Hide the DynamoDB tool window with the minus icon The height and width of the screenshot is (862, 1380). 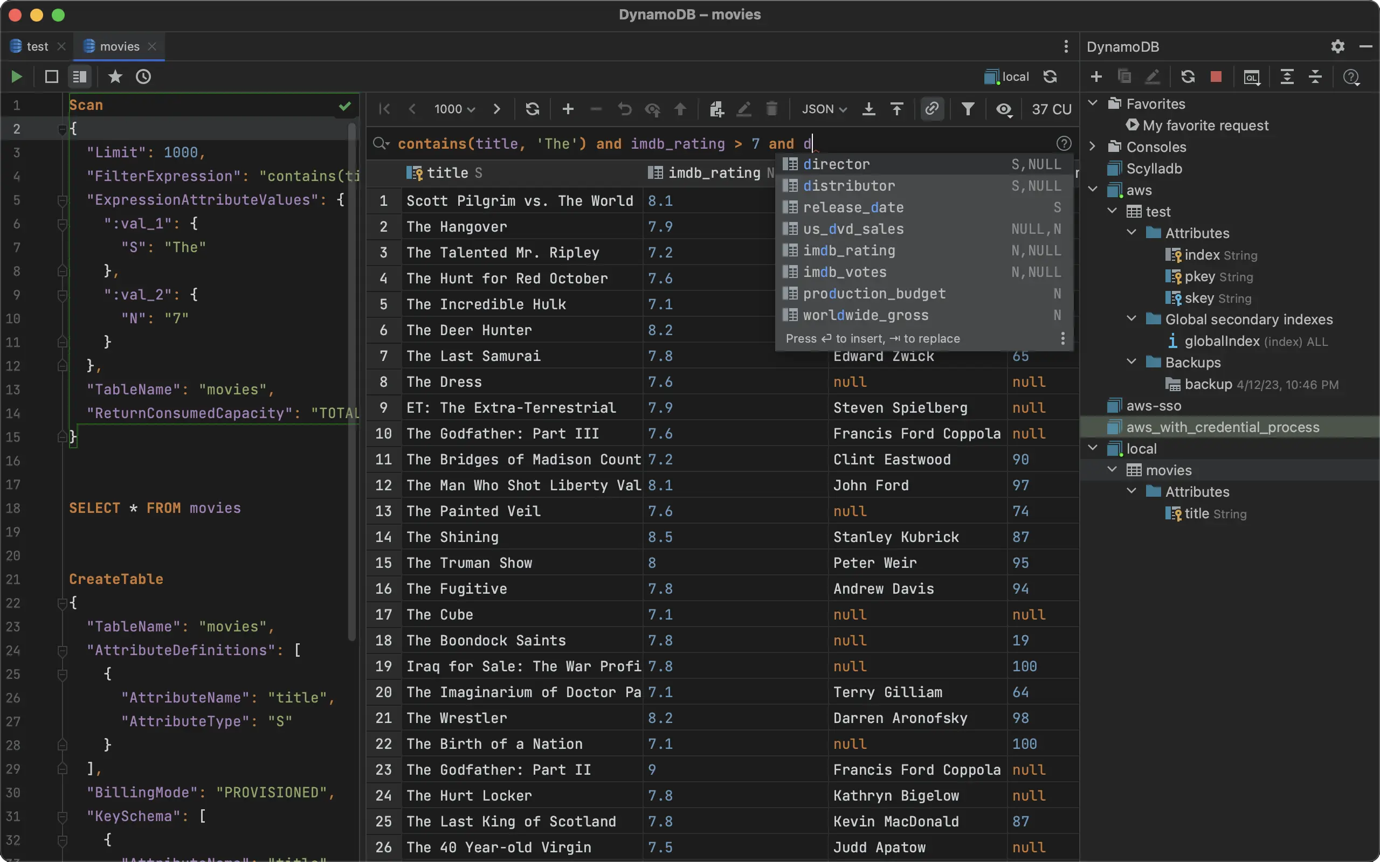1366,46
